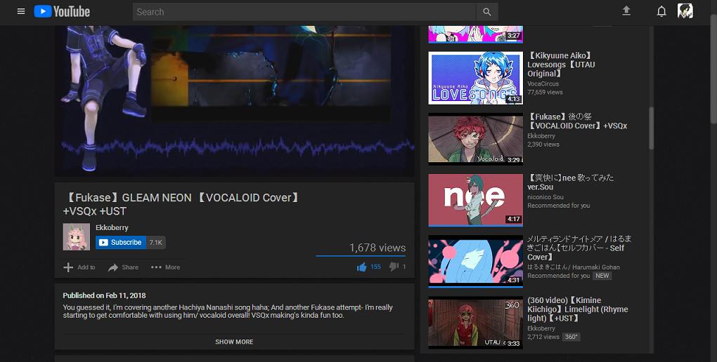
Task: Click the suggestions list scrollbar
Action: (651, 128)
